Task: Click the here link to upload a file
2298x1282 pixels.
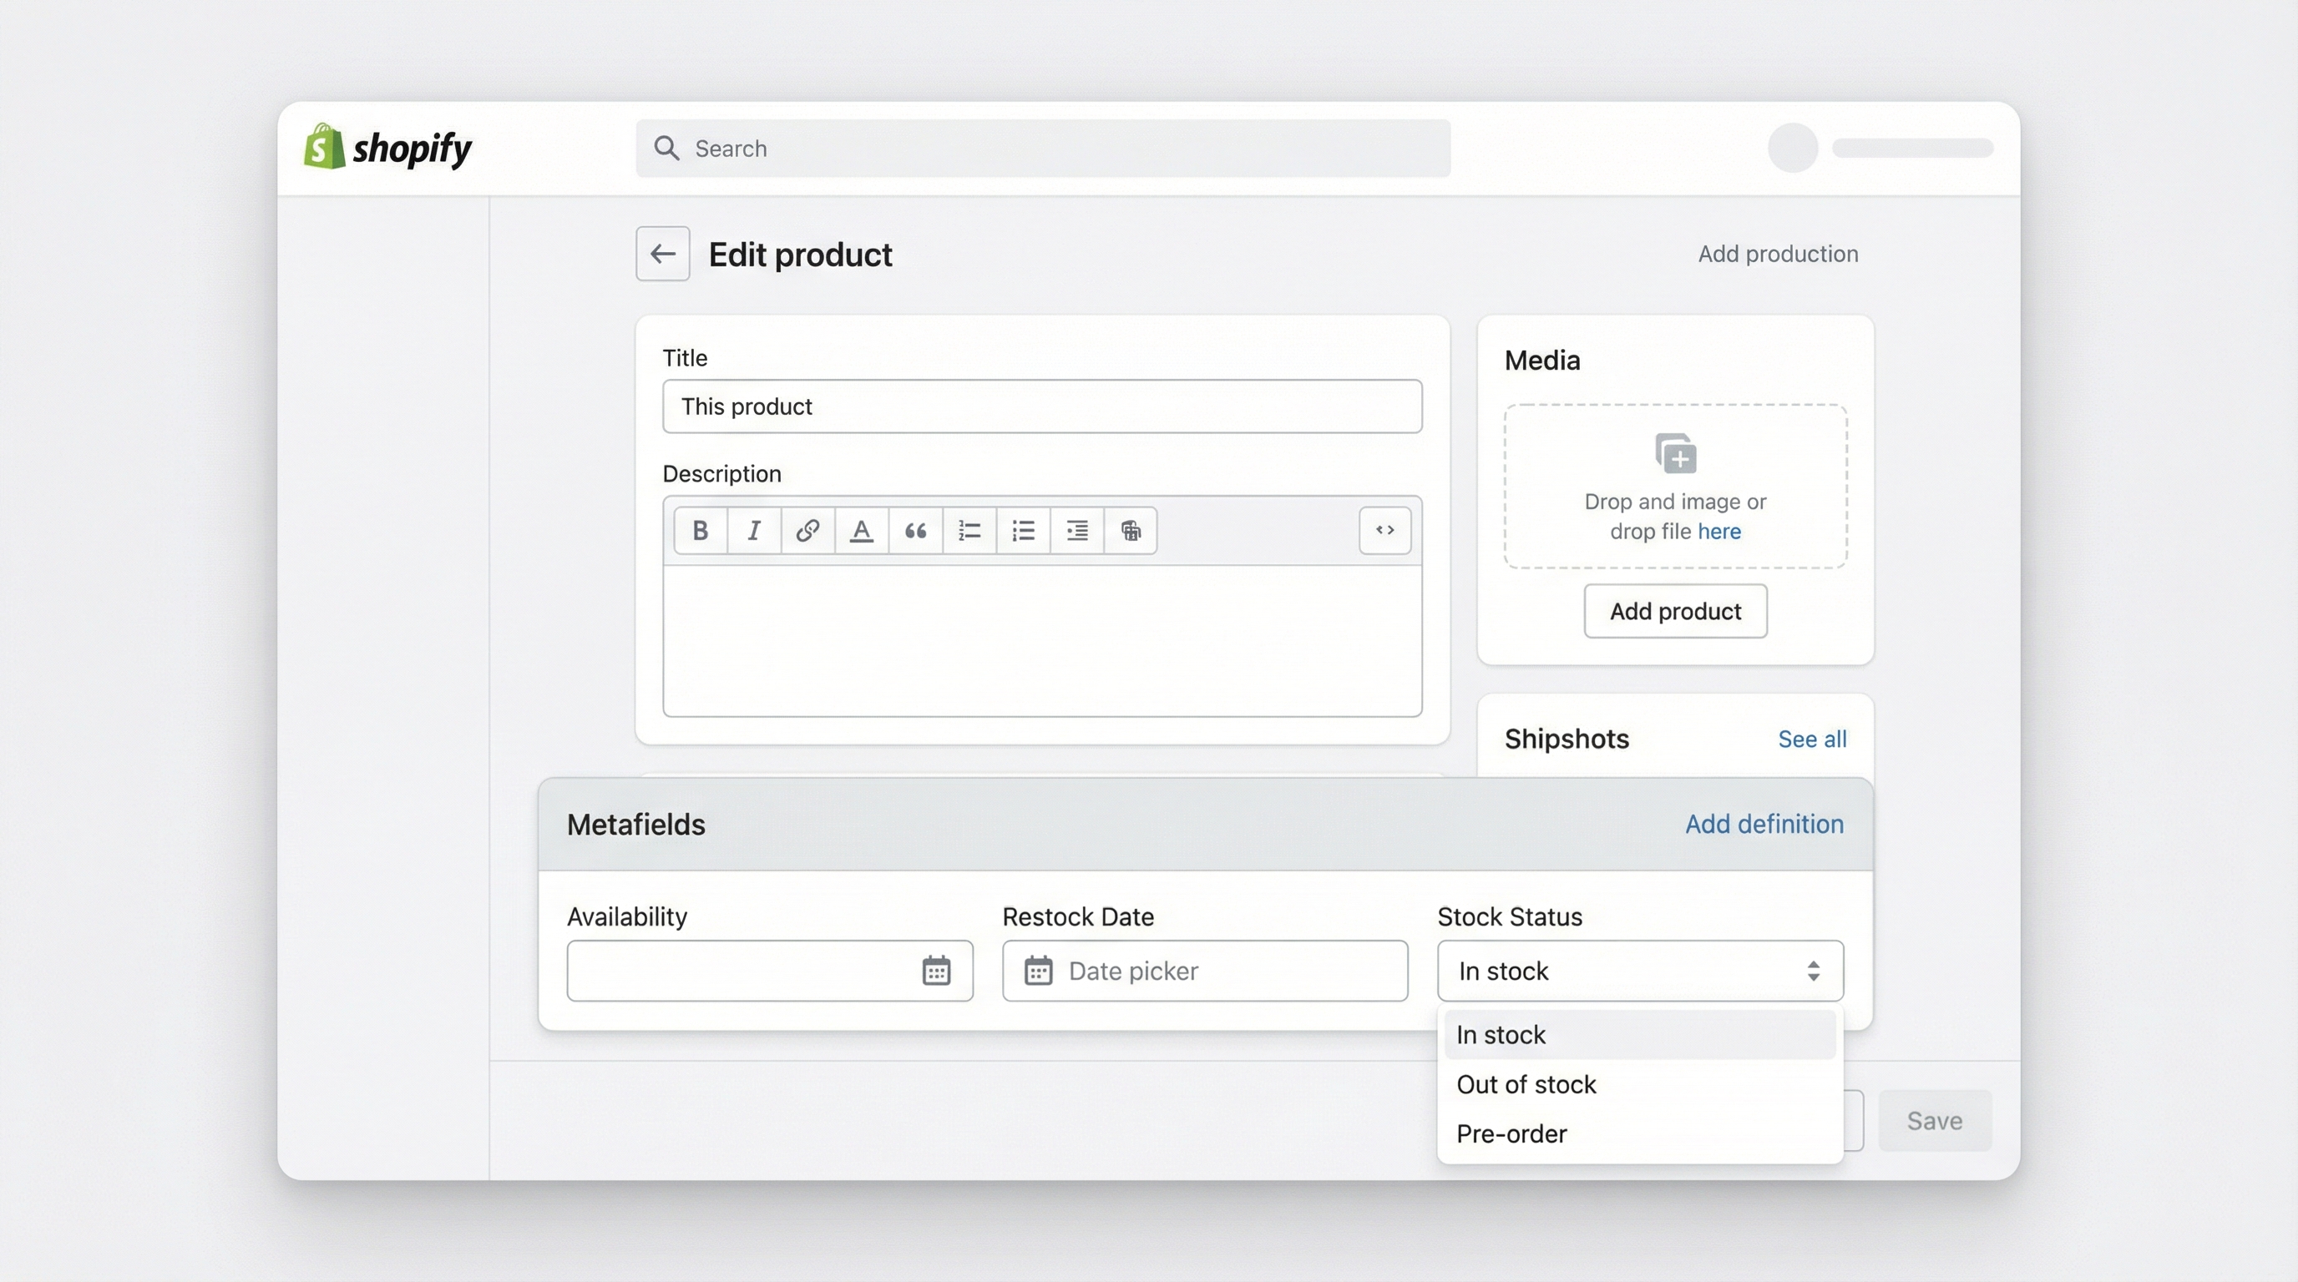Action: click(x=1721, y=531)
